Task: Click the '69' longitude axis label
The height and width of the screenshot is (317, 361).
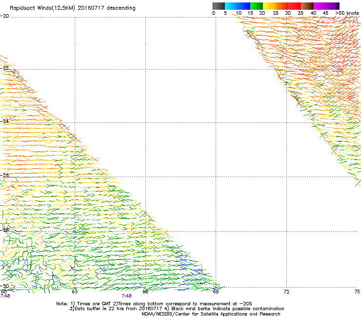Action: coord(216,292)
